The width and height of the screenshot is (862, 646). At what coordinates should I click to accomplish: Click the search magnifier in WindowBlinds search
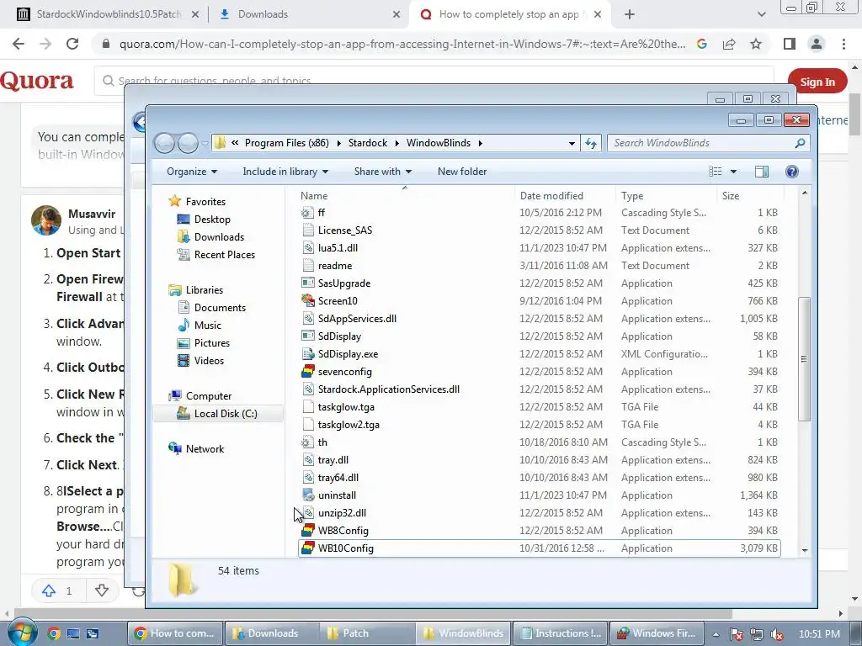click(x=800, y=143)
